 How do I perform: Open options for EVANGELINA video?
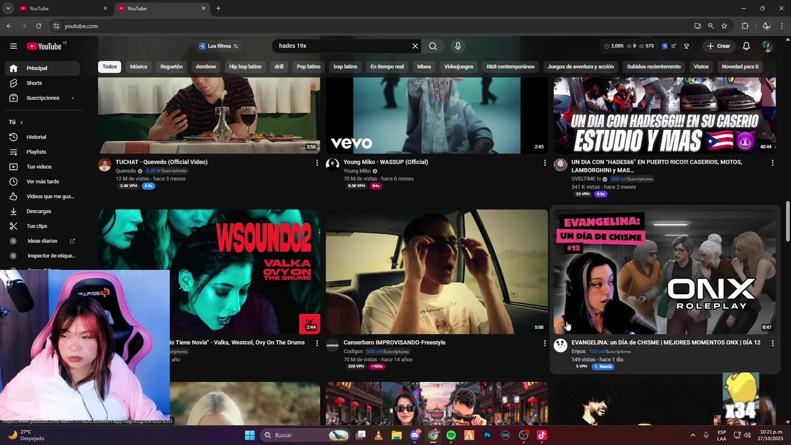coord(772,343)
